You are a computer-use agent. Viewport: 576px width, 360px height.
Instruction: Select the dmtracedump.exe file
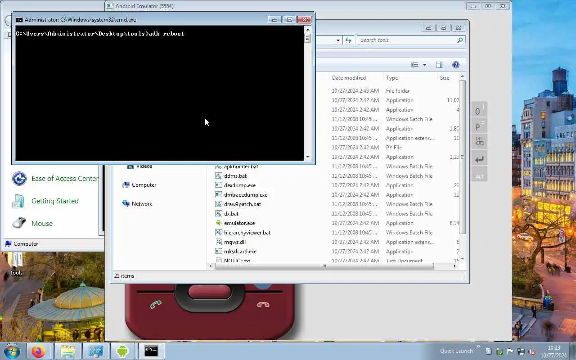(x=246, y=195)
